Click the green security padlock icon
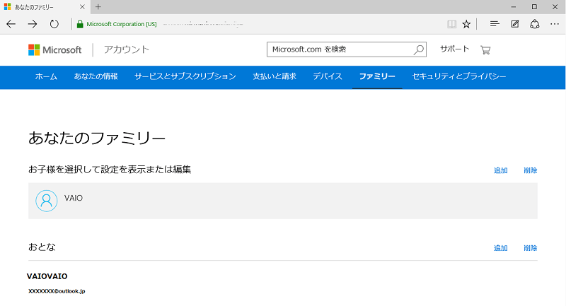This screenshot has height=306, width=566. 80,24
